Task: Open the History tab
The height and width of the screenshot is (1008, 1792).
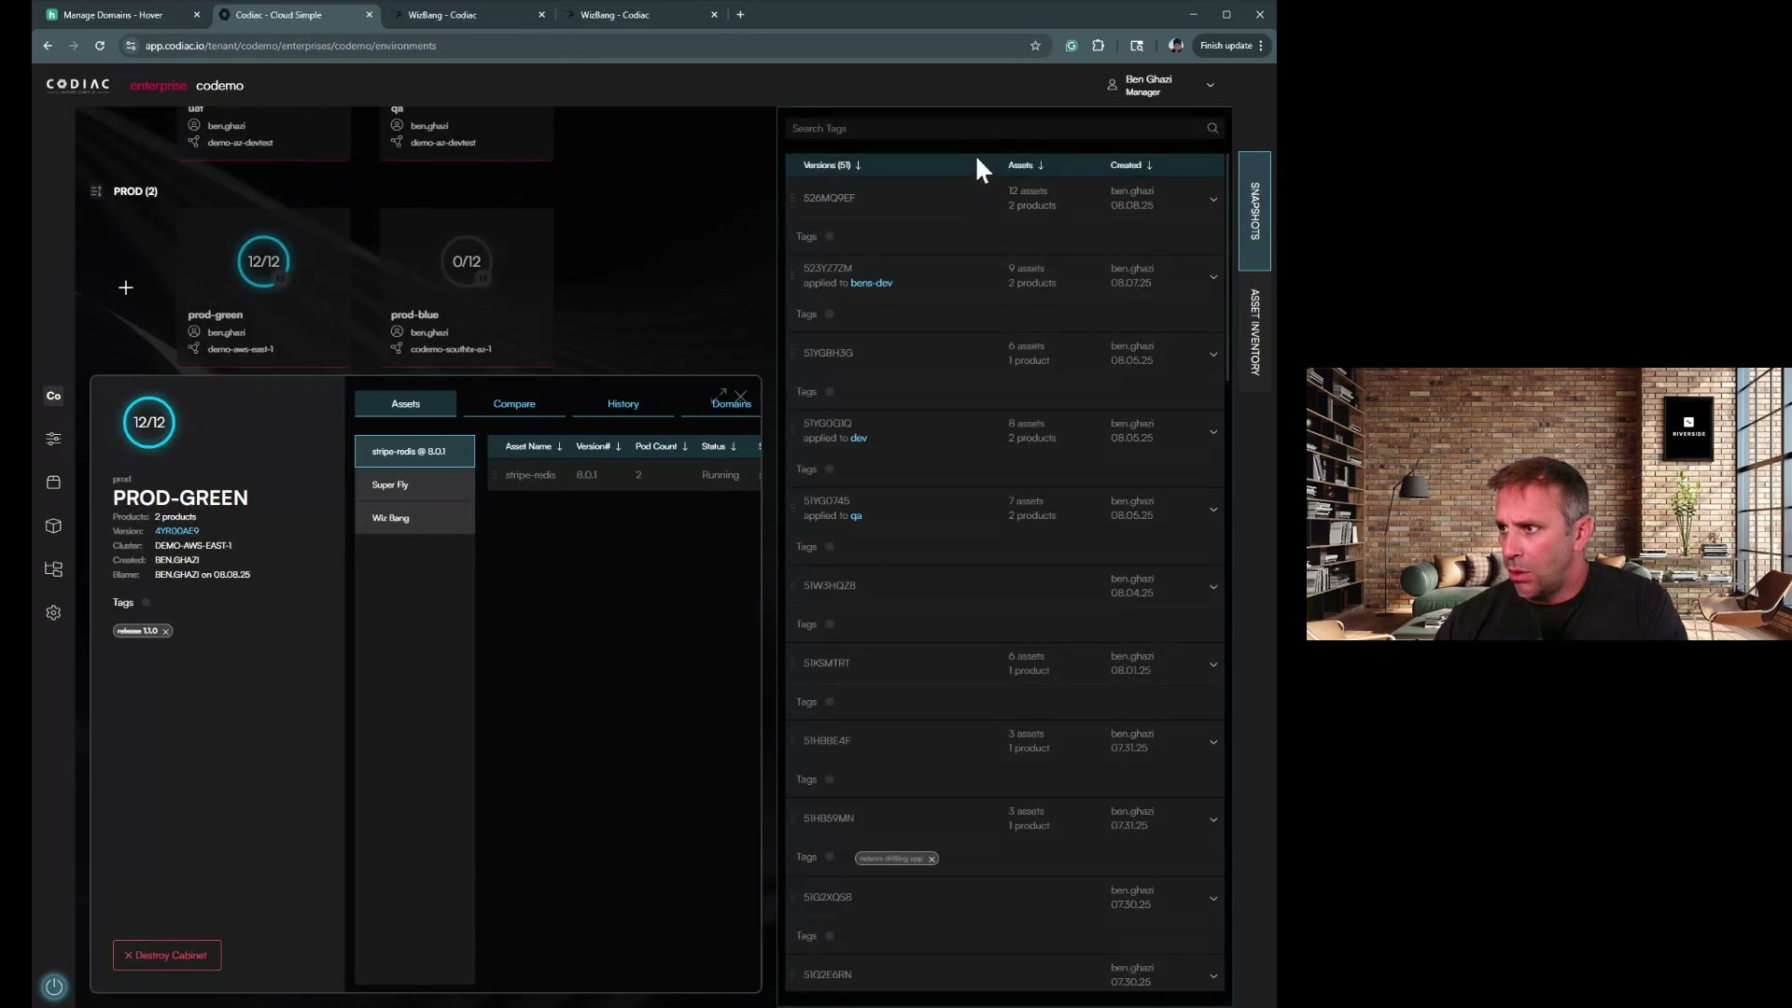Action: click(x=623, y=404)
